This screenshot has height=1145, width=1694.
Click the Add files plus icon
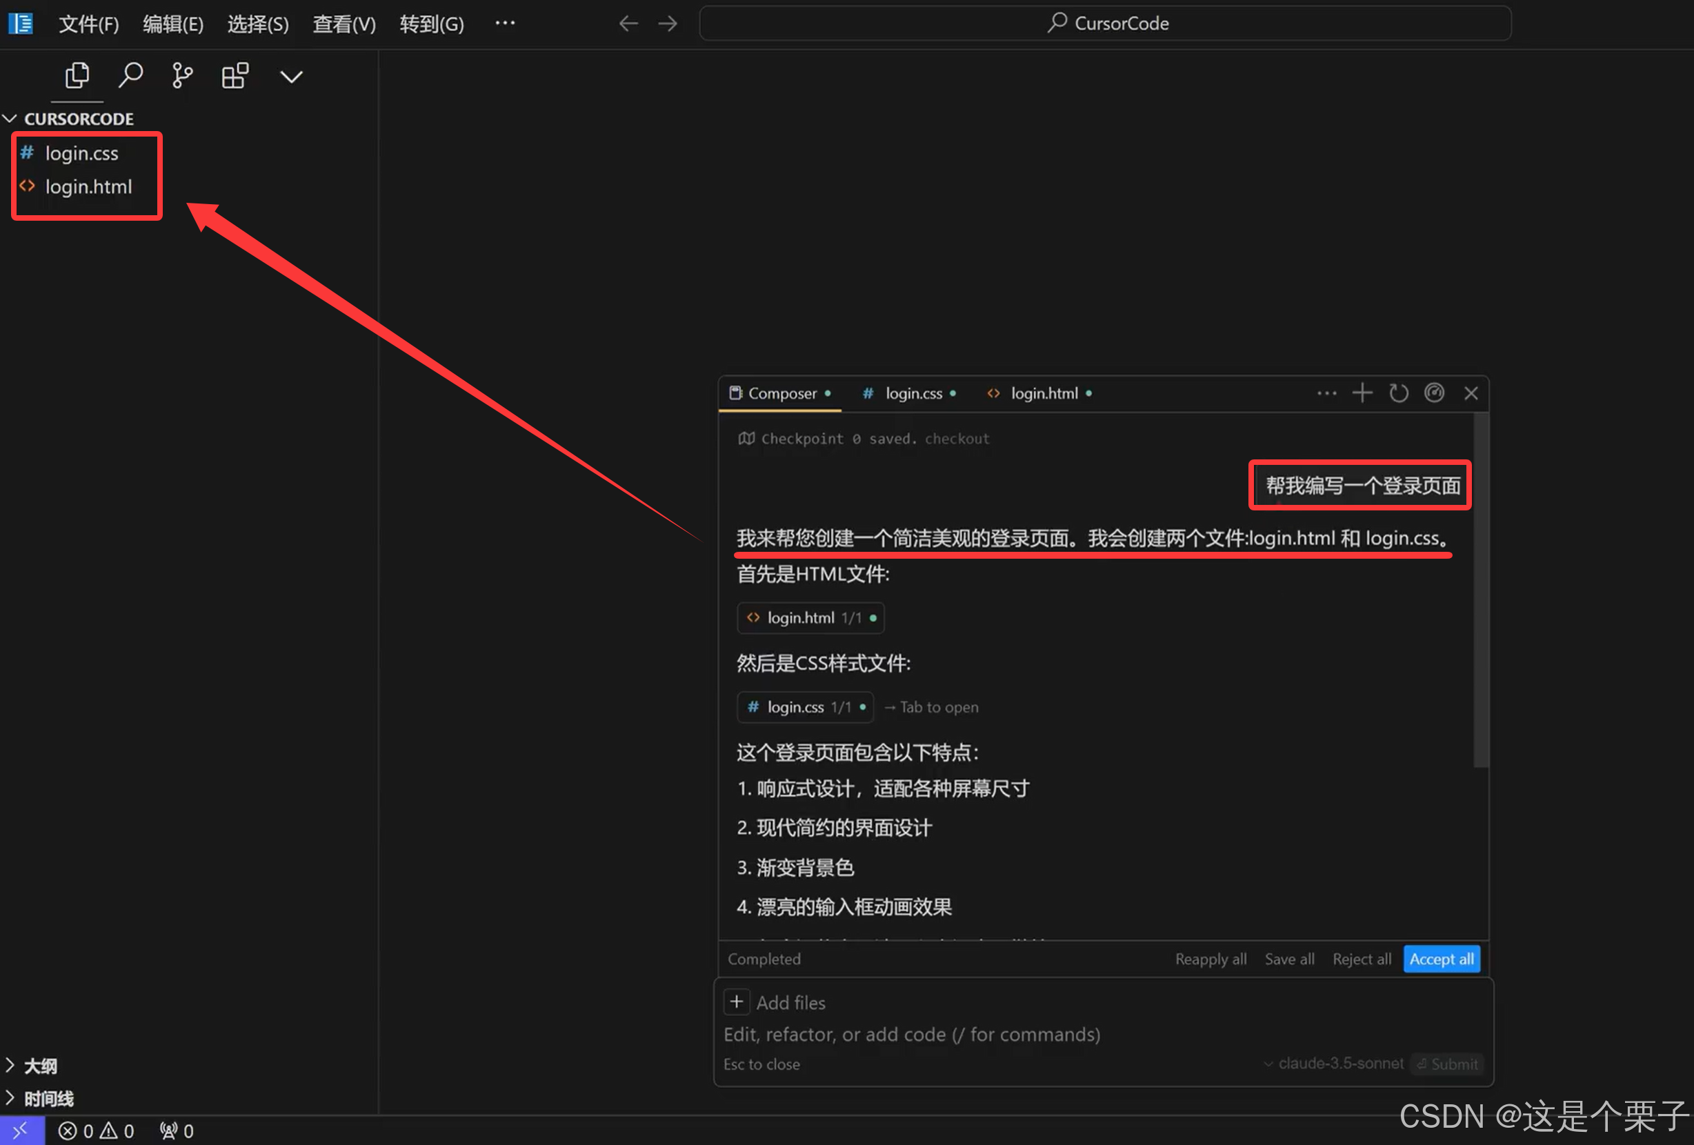[x=736, y=1002]
